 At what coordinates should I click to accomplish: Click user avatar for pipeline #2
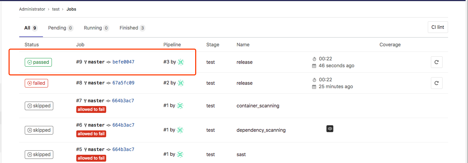click(x=181, y=83)
